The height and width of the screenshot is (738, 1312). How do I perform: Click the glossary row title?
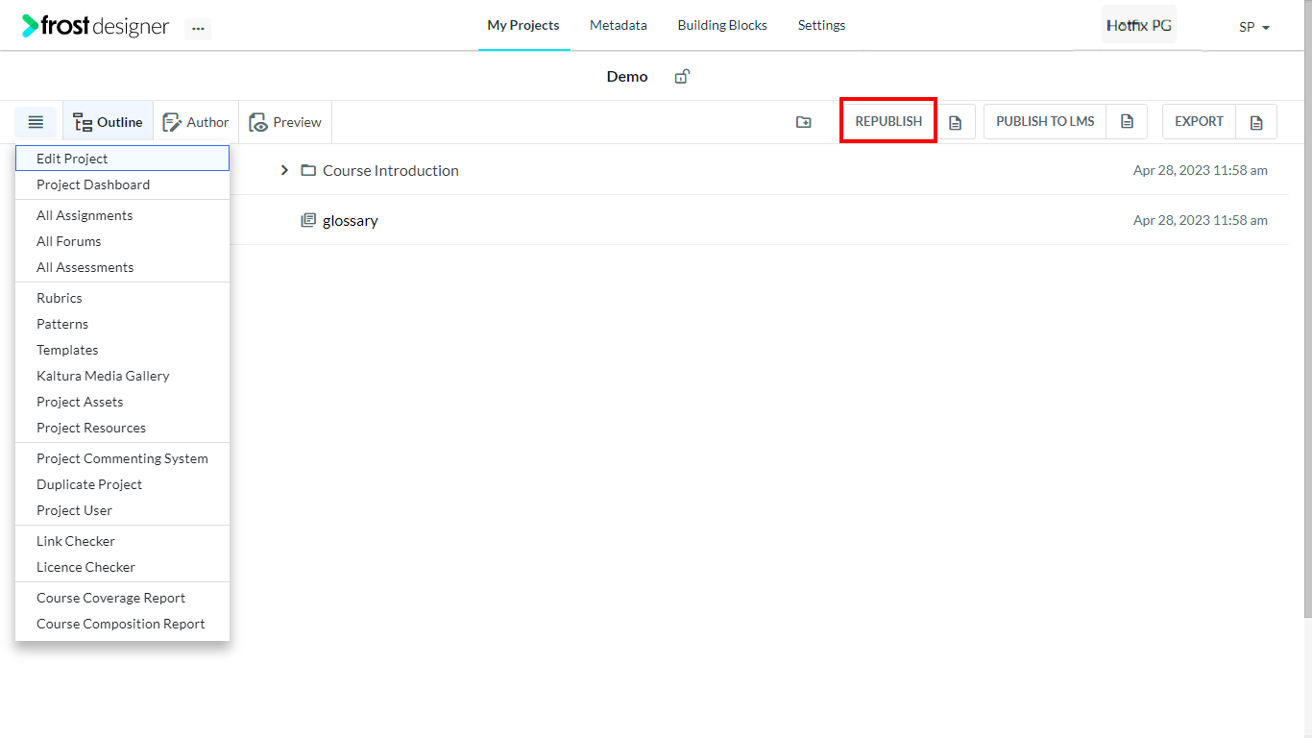pos(351,220)
